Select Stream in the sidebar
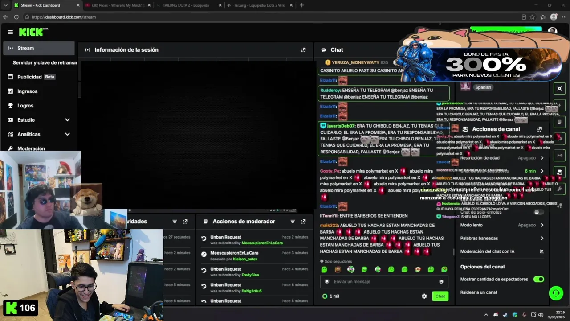This screenshot has width=570, height=321. (x=39, y=48)
